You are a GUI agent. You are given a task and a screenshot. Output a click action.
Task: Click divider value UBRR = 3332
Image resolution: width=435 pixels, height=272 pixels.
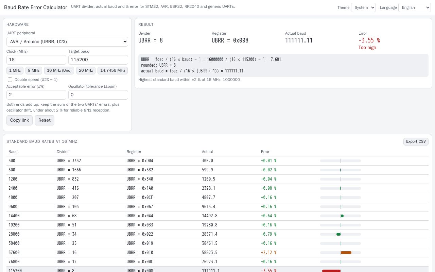click(69, 160)
